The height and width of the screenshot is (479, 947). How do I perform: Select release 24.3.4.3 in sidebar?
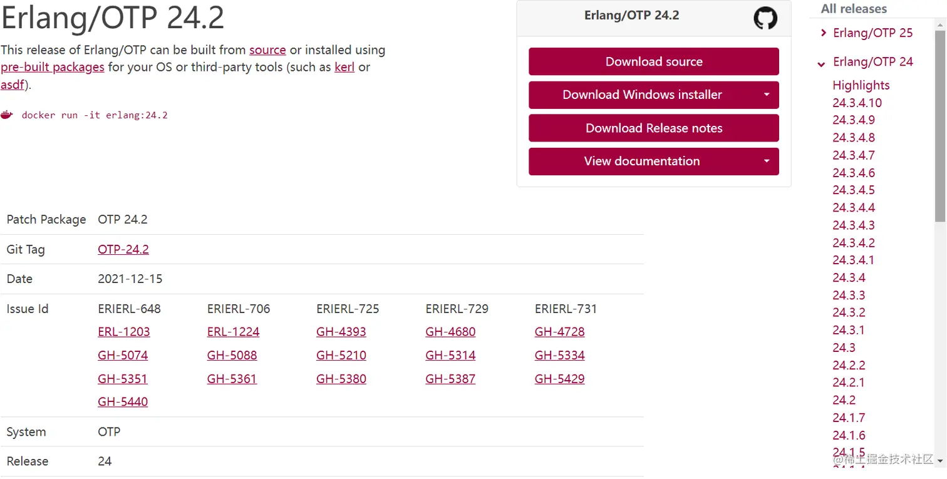tap(854, 225)
